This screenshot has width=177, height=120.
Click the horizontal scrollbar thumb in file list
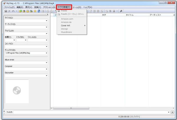tap(71, 108)
